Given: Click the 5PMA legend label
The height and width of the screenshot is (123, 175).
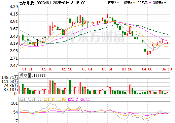Looking at the screenshot, I should [112, 3].
